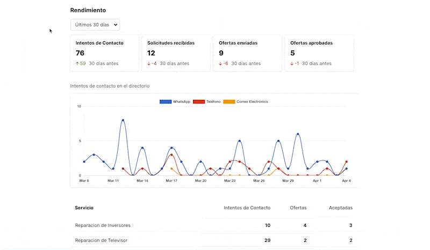Open the Últimos 30 días dropdown
Screen dimensions: 430x250
coord(95,25)
